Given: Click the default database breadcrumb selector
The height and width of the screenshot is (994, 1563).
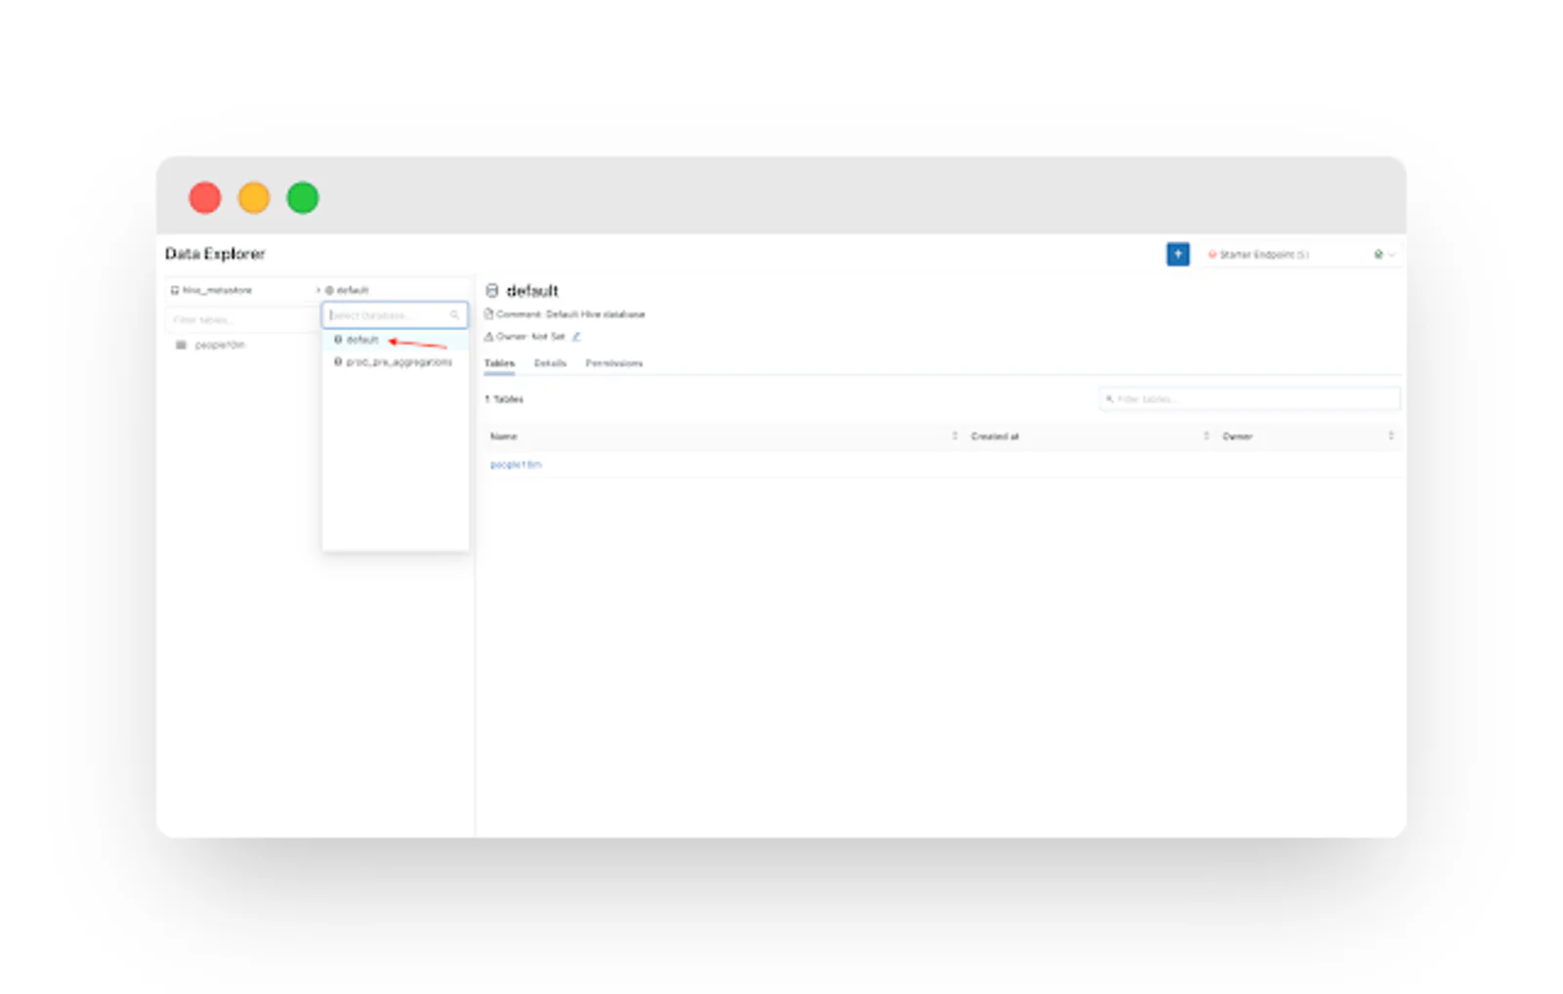Looking at the screenshot, I should (346, 290).
